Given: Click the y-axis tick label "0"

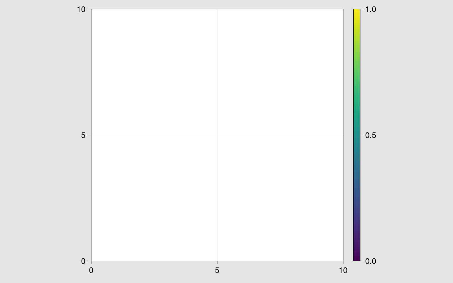Looking at the screenshot, I should coord(83,261).
